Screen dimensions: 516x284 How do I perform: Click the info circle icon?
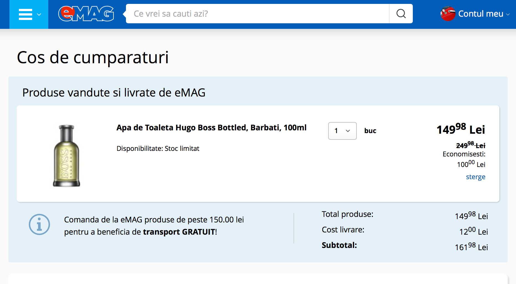(39, 224)
